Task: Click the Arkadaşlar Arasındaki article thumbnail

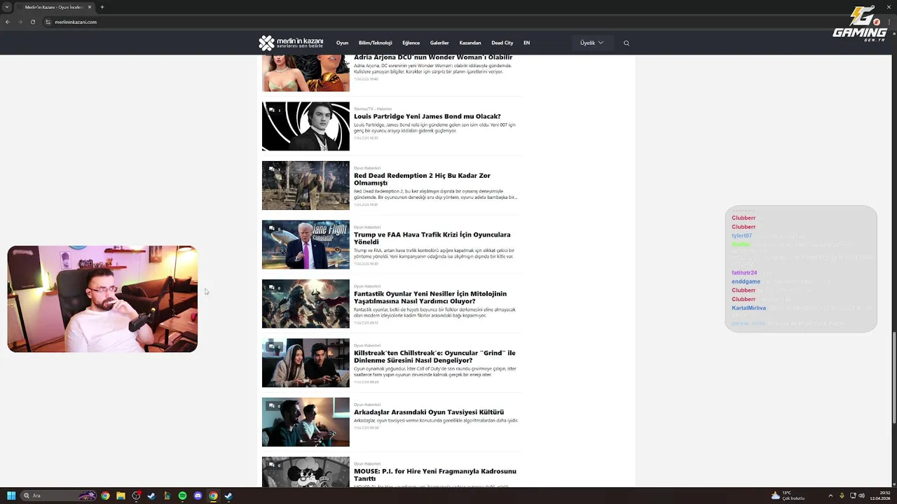Action: click(306, 422)
